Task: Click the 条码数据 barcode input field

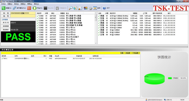Action: [23, 26]
